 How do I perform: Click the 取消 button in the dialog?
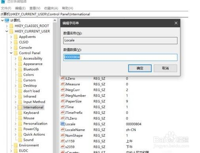(x=165, y=68)
